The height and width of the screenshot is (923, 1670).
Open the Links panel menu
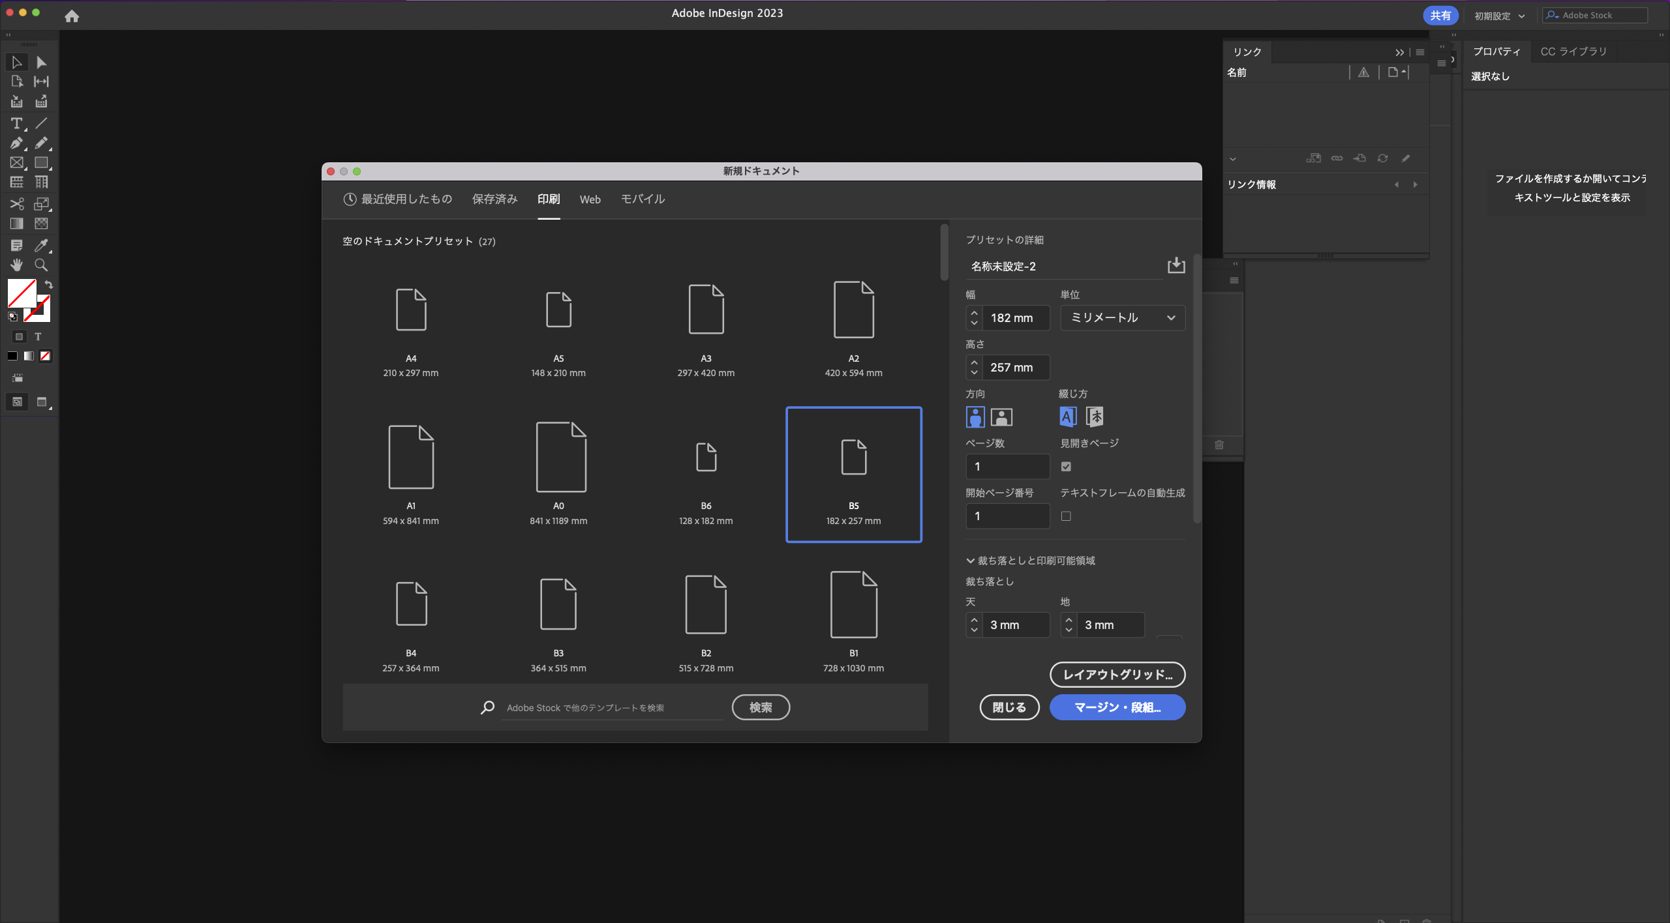tap(1420, 52)
